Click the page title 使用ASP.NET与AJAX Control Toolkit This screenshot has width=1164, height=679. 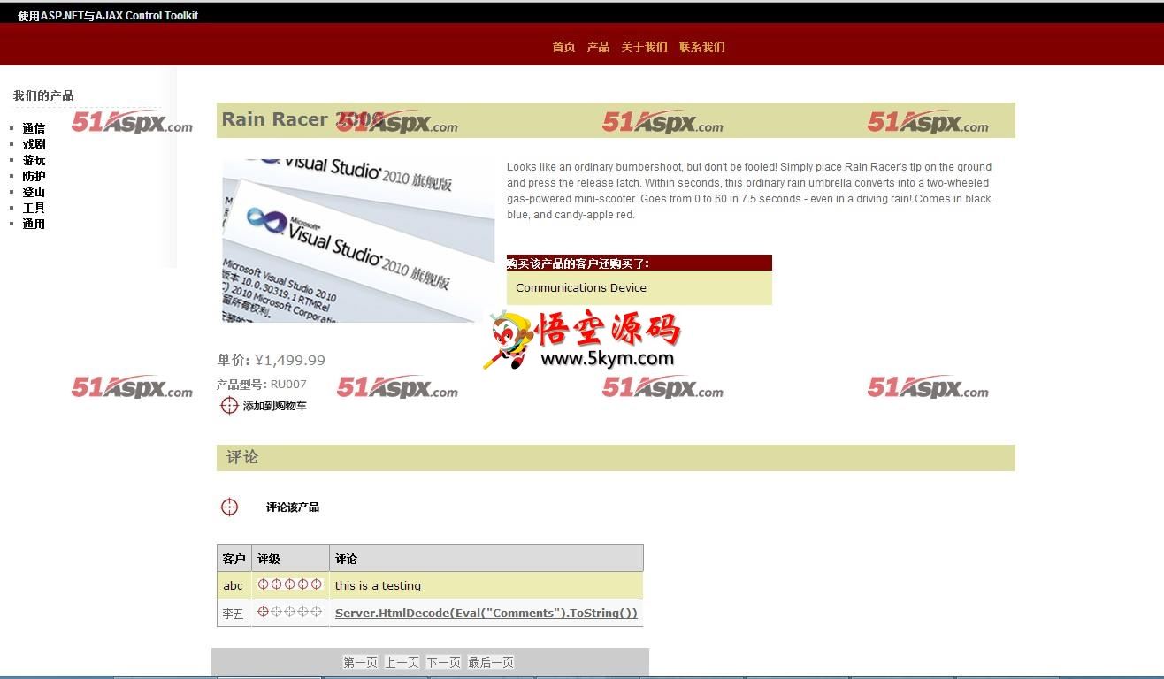[x=108, y=15]
